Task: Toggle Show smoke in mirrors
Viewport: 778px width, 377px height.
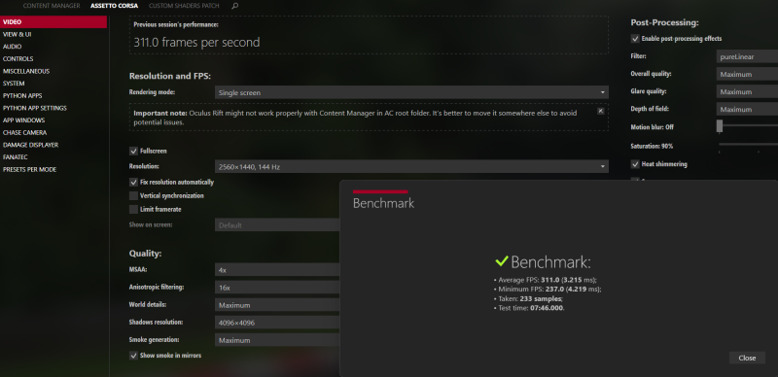Action: [133, 356]
